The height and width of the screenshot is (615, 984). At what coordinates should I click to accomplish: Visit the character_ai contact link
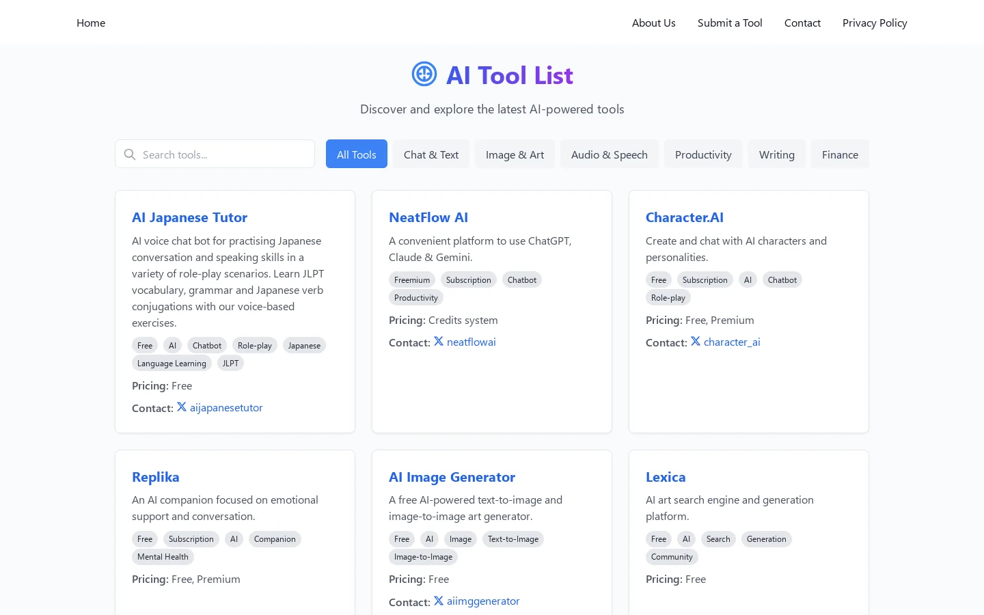[x=732, y=342]
